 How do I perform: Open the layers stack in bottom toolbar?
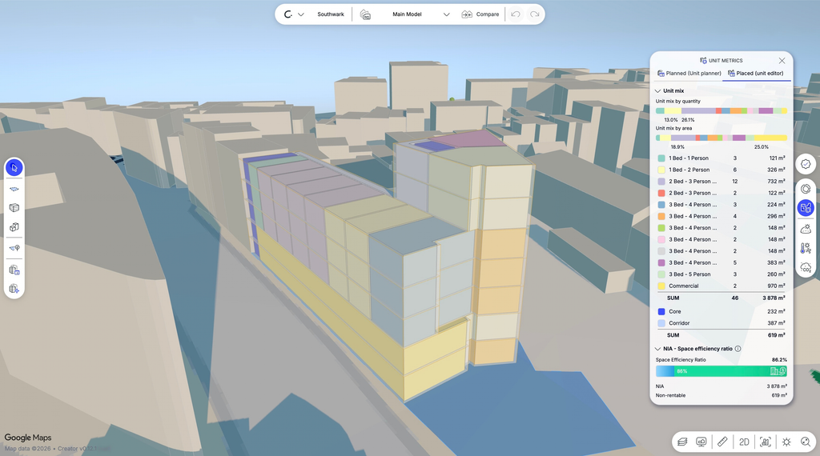(x=682, y=442)
